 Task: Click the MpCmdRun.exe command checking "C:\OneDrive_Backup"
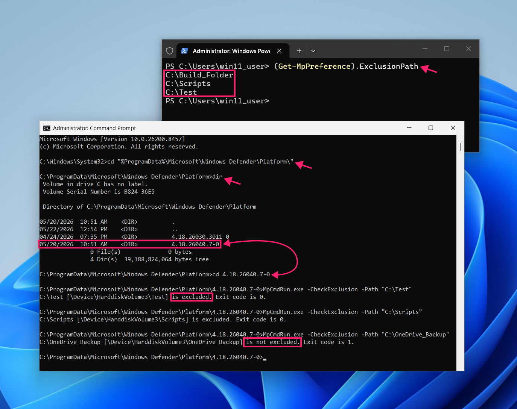point(356,335)
